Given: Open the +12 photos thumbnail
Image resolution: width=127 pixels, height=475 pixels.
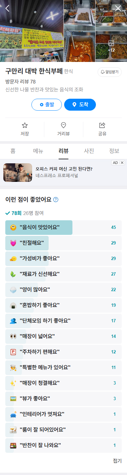Looking at the screenshot, I should point(111,46).
